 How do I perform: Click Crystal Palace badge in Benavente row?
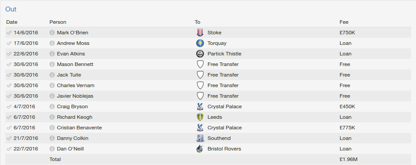point(200,128)
